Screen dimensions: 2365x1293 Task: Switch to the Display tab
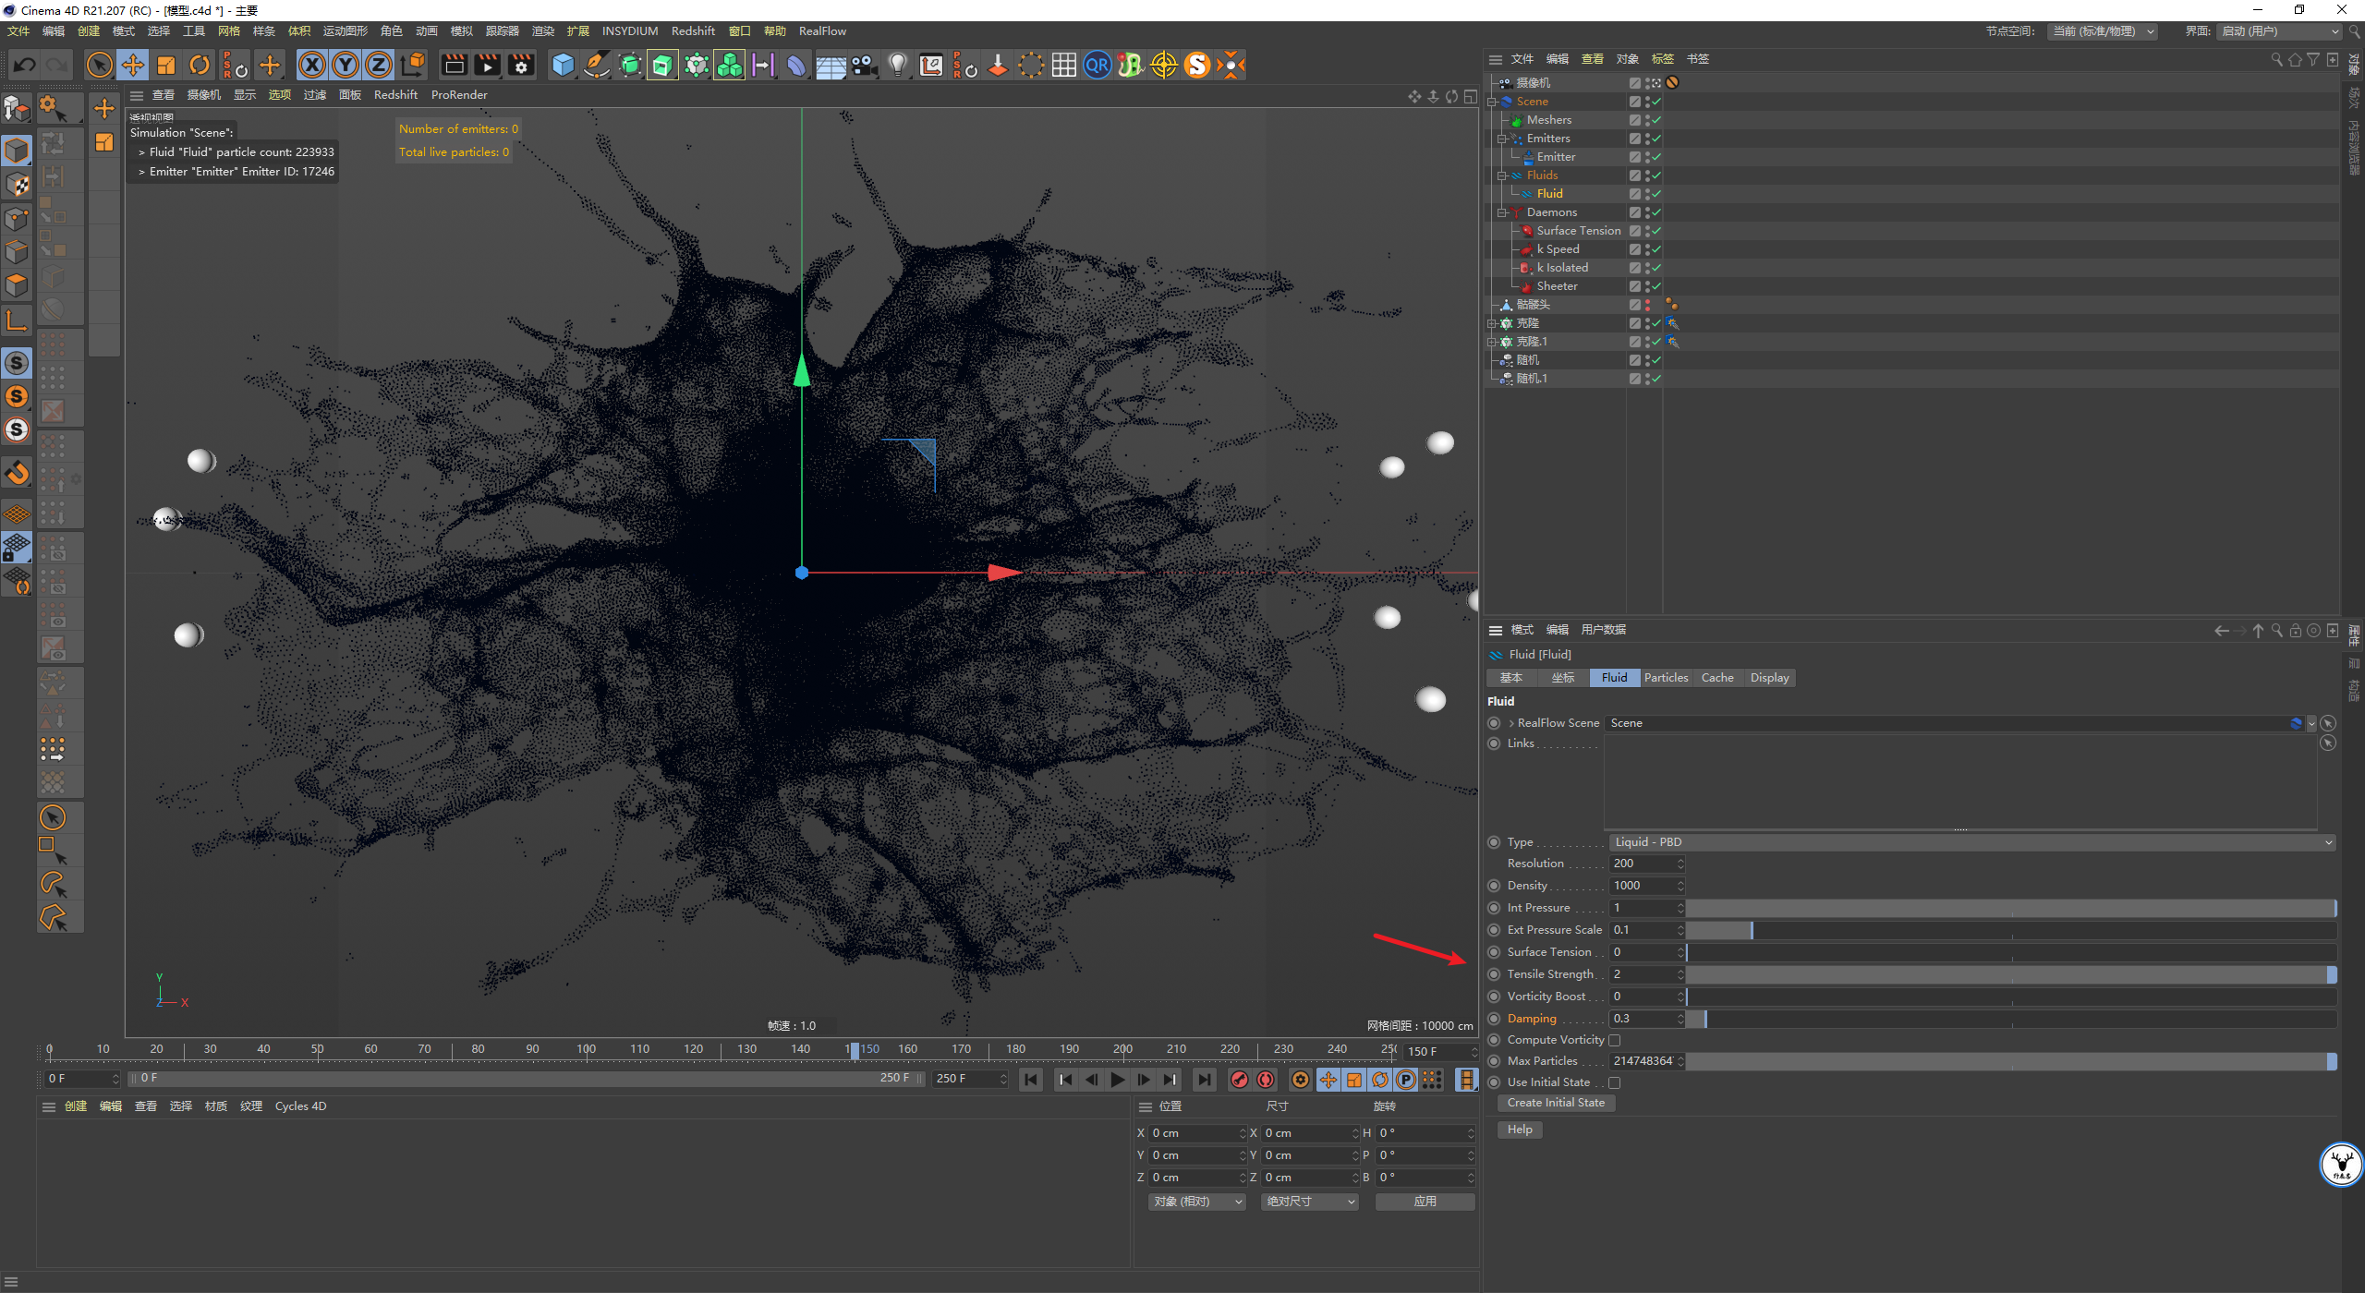(1769, 677)
